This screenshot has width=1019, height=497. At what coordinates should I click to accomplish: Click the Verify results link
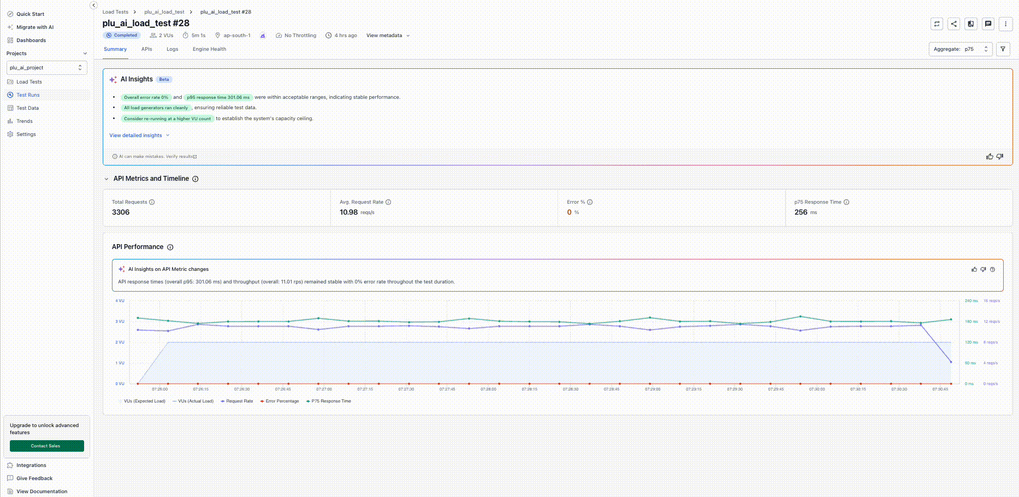181,157
